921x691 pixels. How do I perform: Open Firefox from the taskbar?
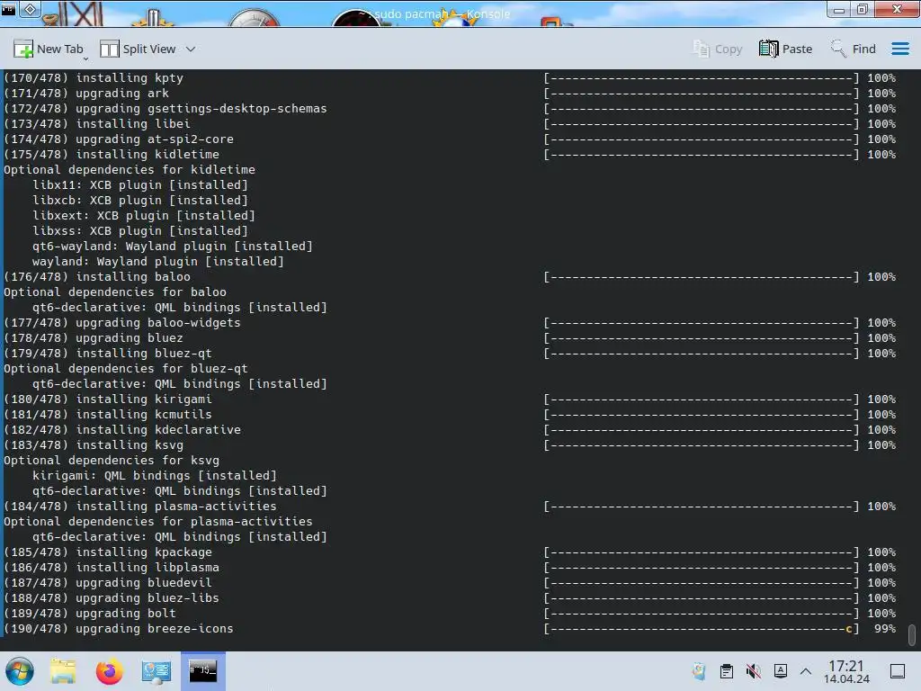coord(109,671)
